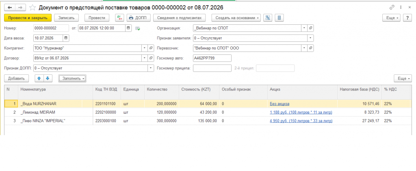Move the selected row up
This screenshot has width=416, height=171.
[x=39, y=78]
